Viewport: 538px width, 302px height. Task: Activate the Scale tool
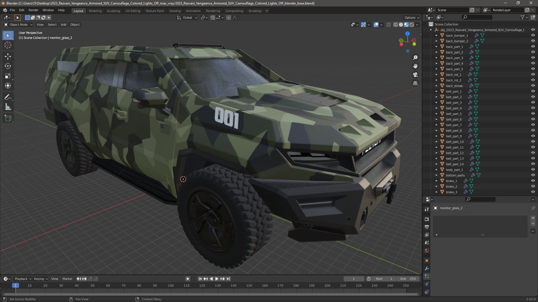pos(8,76)
